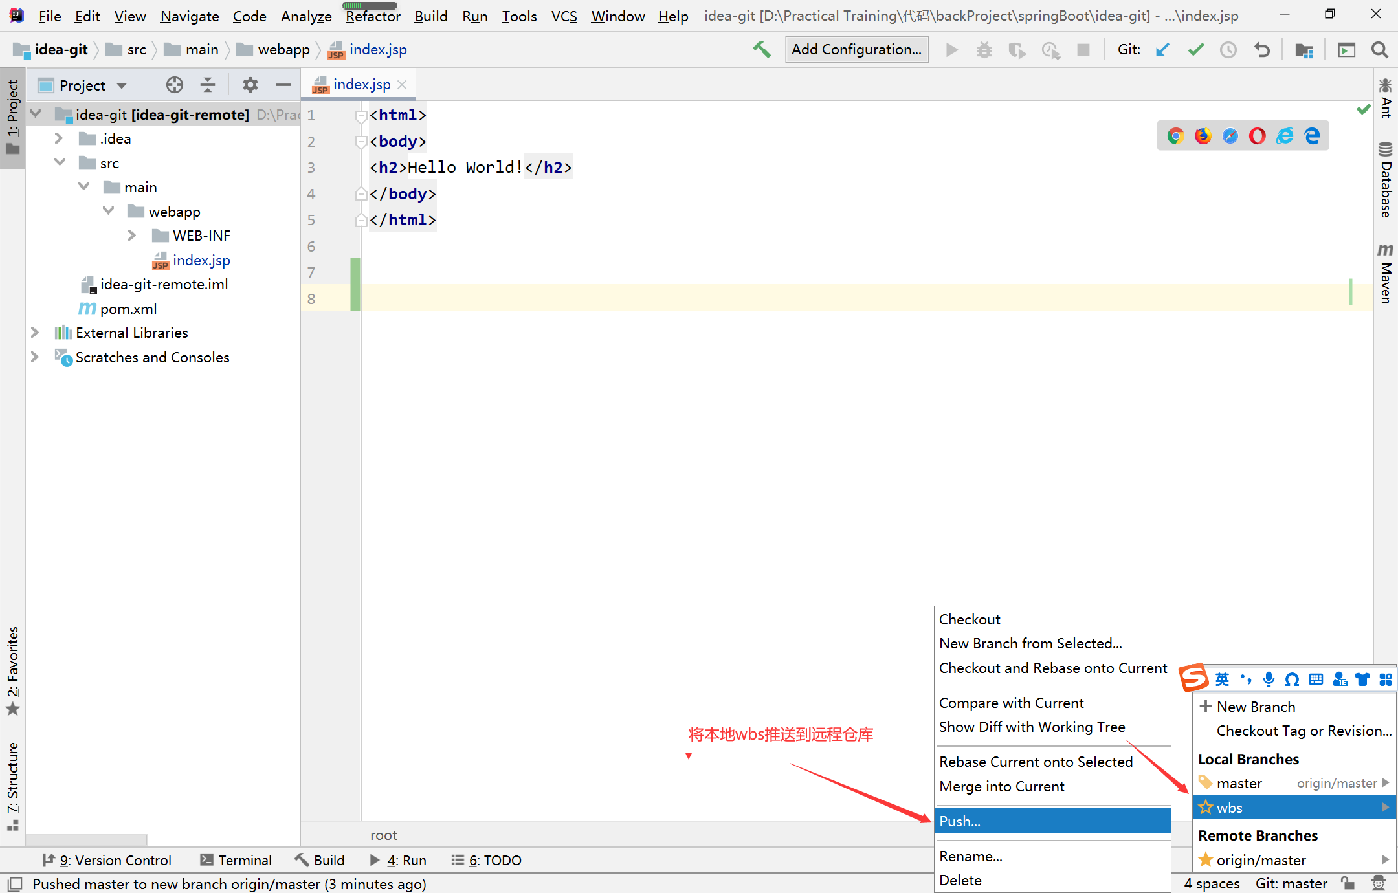Click the Debug bug icon

coord(984,50)
